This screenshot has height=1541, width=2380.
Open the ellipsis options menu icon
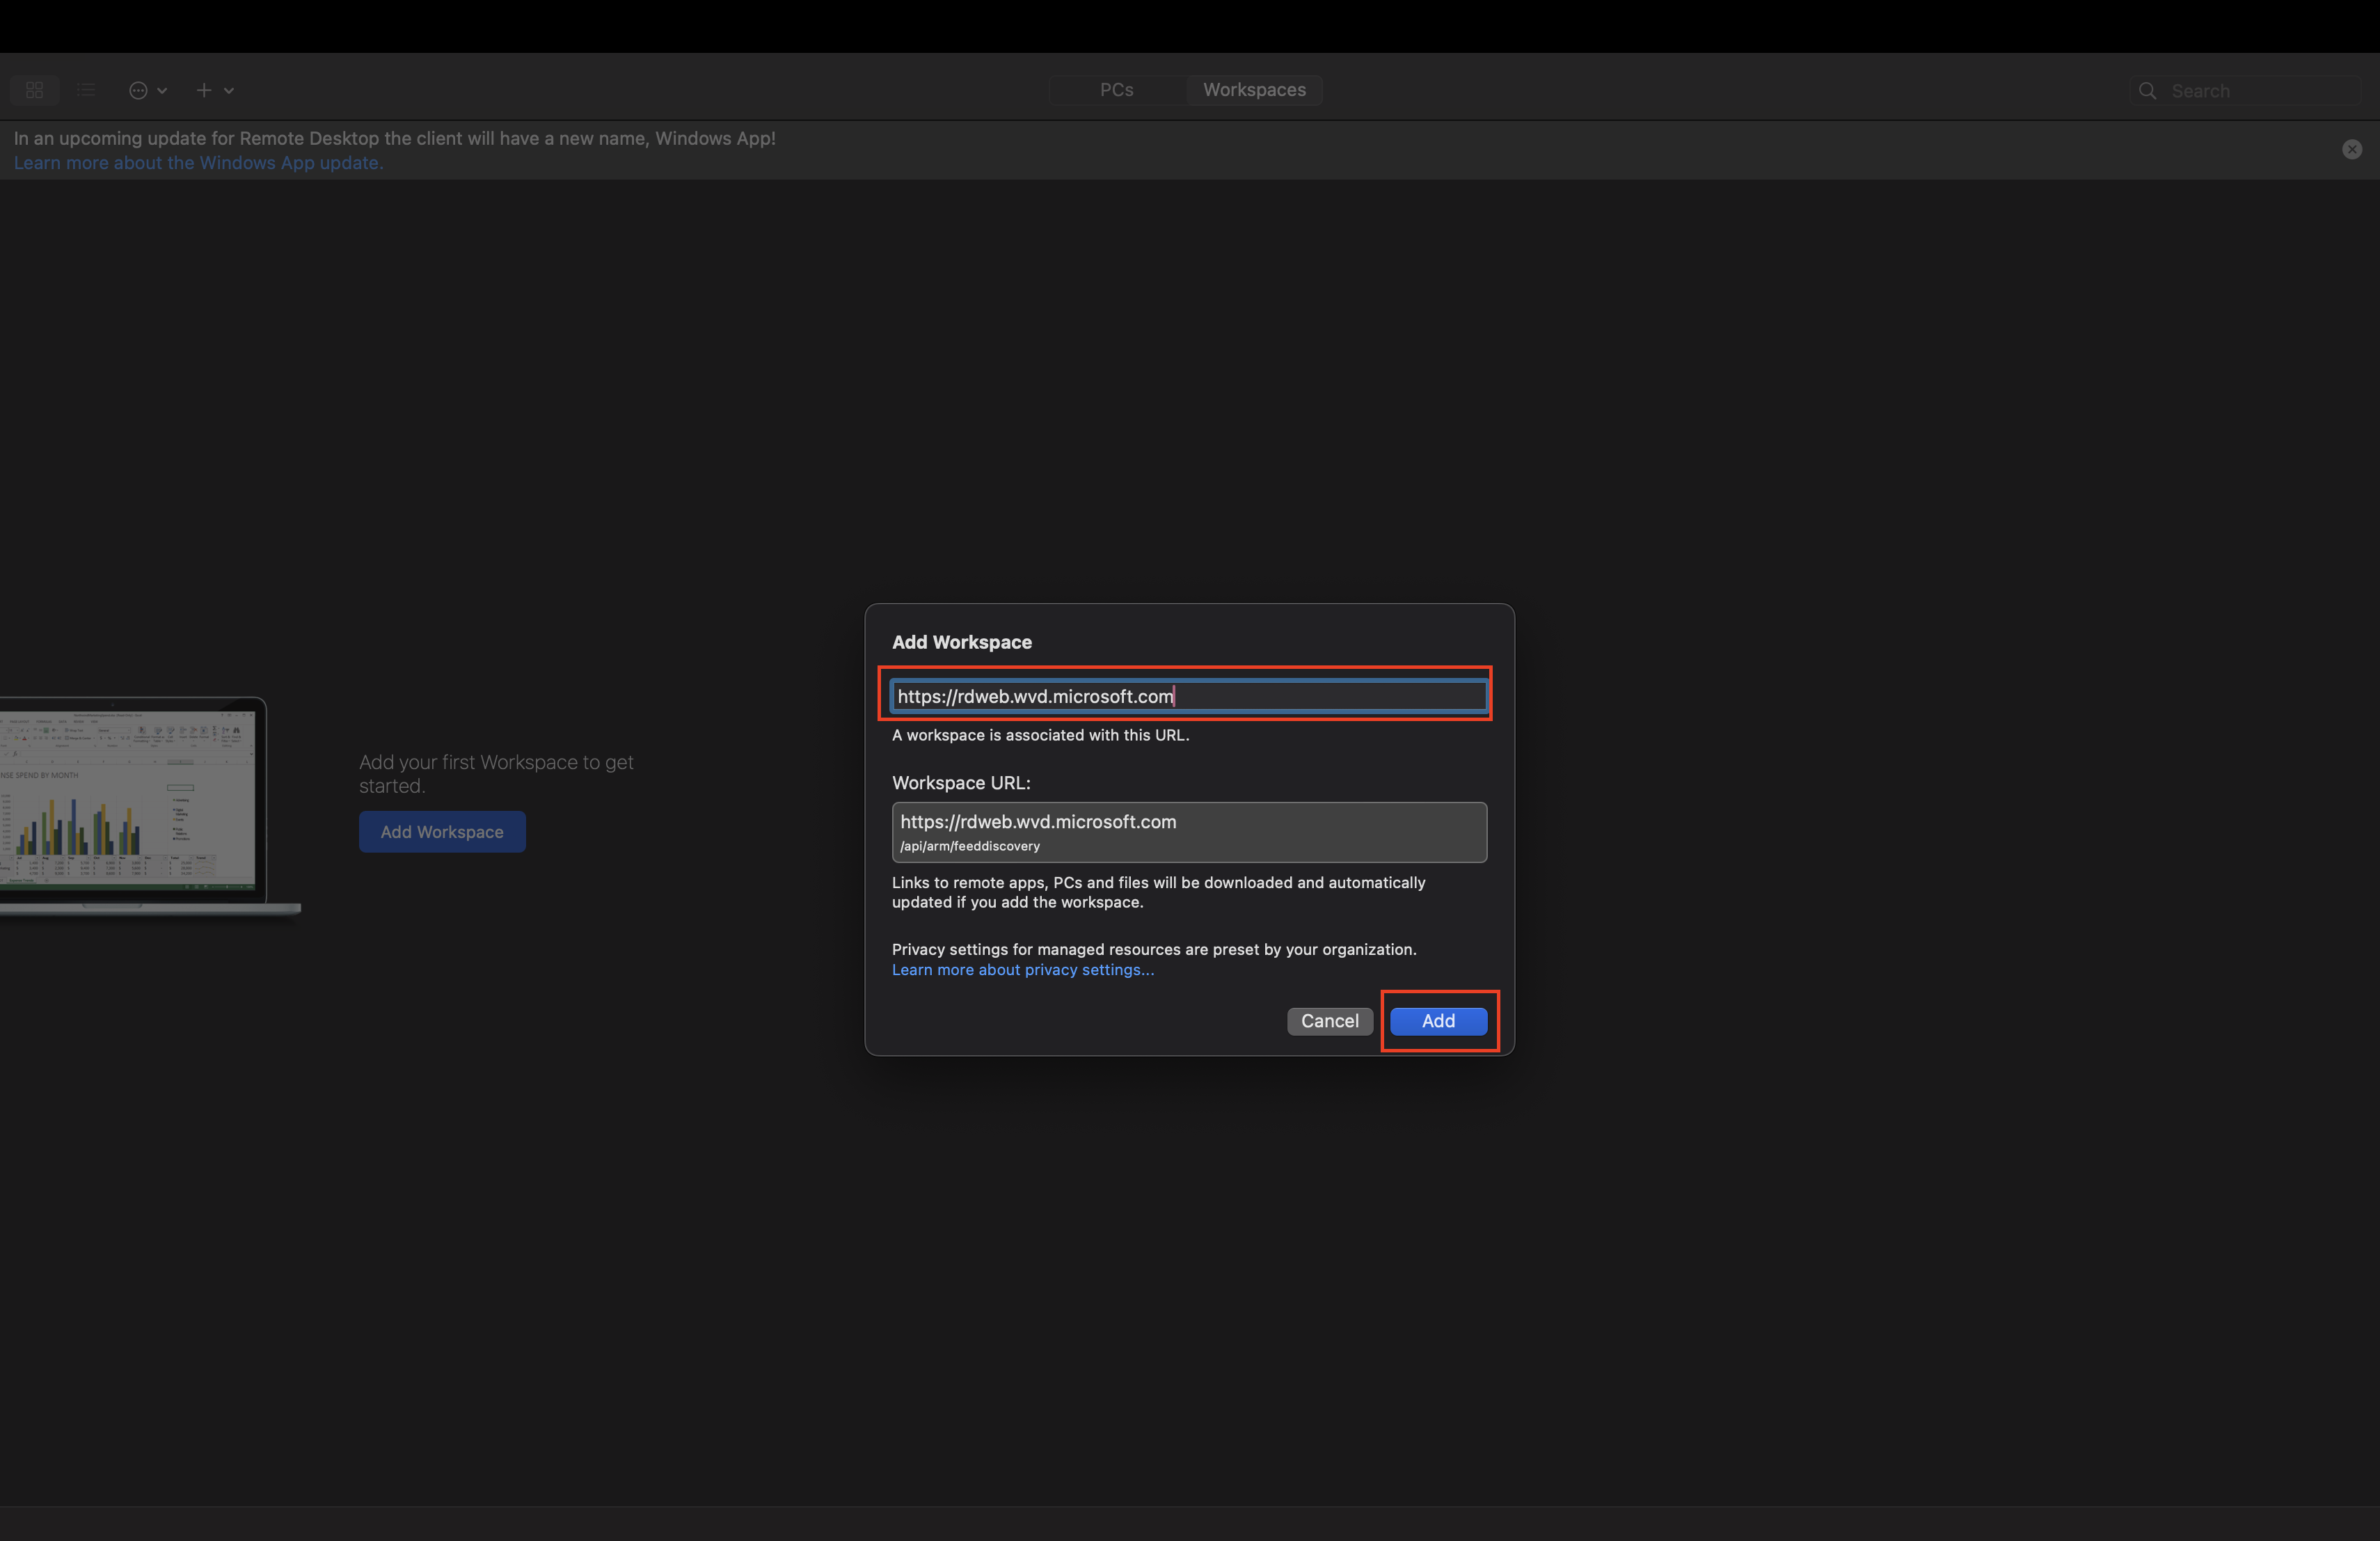138,90
